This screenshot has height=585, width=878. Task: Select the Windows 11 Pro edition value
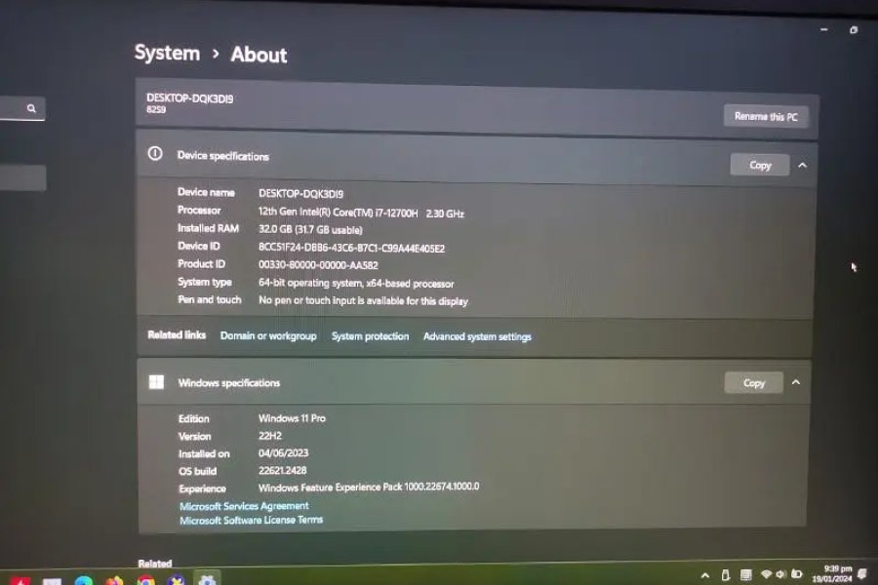292,418
